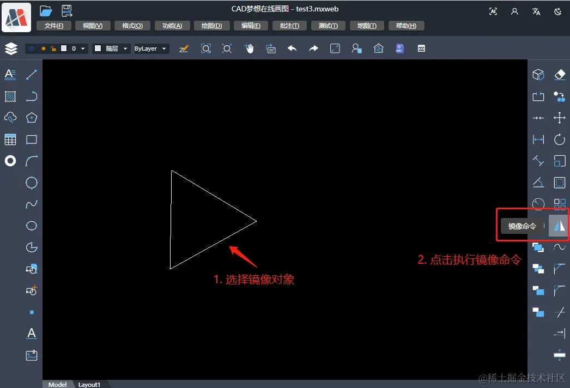Select the Circle drawing tool
Viewport: 570px width, 388px height.
[32, 183]
